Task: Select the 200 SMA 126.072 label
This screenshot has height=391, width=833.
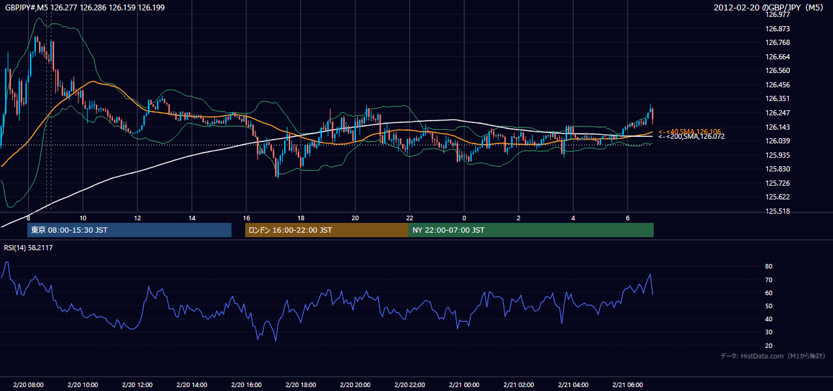Action: [x=691, y=137]
